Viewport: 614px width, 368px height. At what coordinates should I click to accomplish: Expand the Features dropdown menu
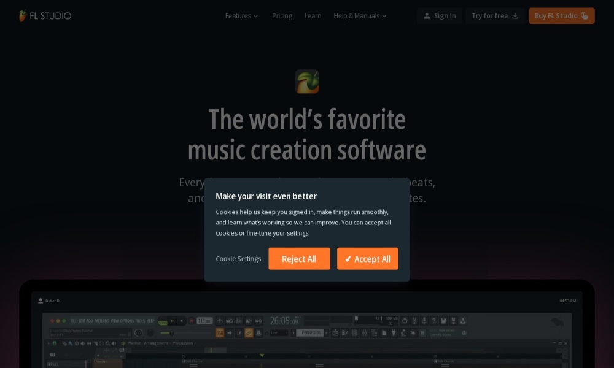(x=241, y=16)
